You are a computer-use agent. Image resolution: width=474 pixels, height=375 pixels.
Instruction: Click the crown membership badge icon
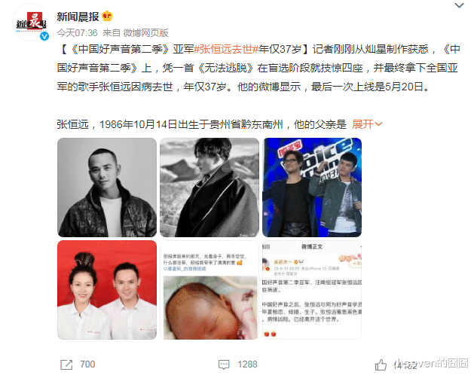tap(107, 16)
